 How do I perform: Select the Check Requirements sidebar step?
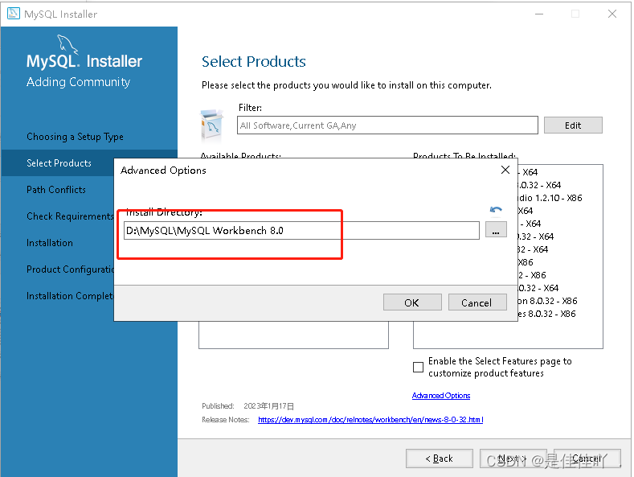tap(70, 216)
